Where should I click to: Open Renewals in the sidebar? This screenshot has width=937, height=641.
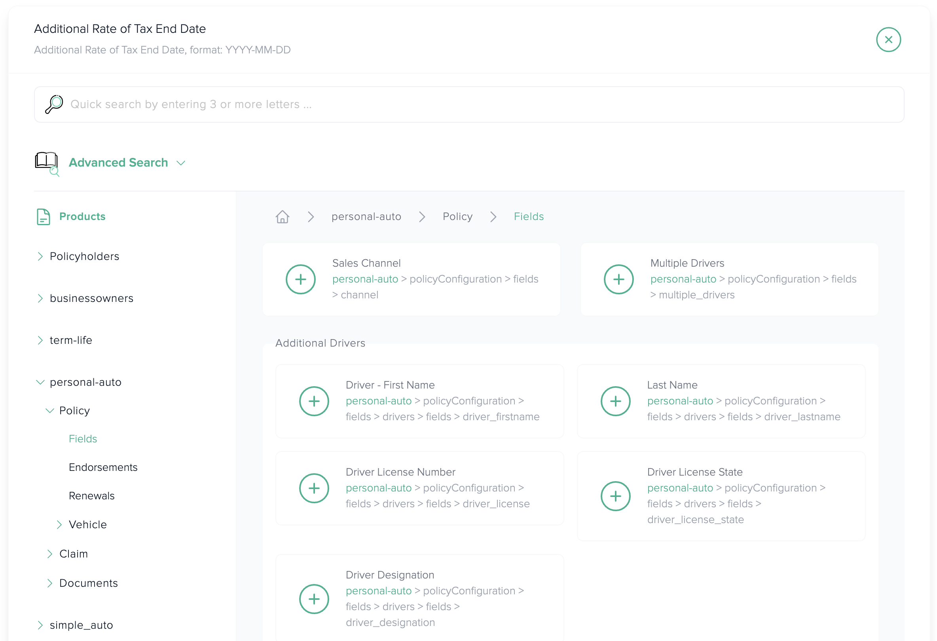pos(91,496)
